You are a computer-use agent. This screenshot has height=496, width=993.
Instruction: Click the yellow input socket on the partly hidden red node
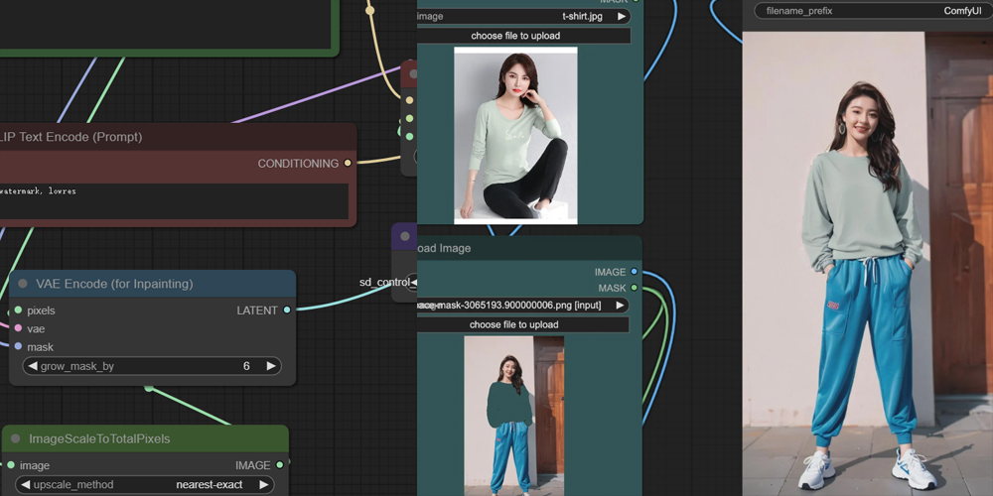pyautogui.click(x=410, y=100)
